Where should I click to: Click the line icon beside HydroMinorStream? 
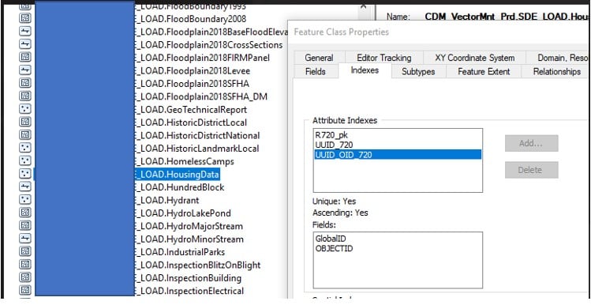tap(25, 238)
